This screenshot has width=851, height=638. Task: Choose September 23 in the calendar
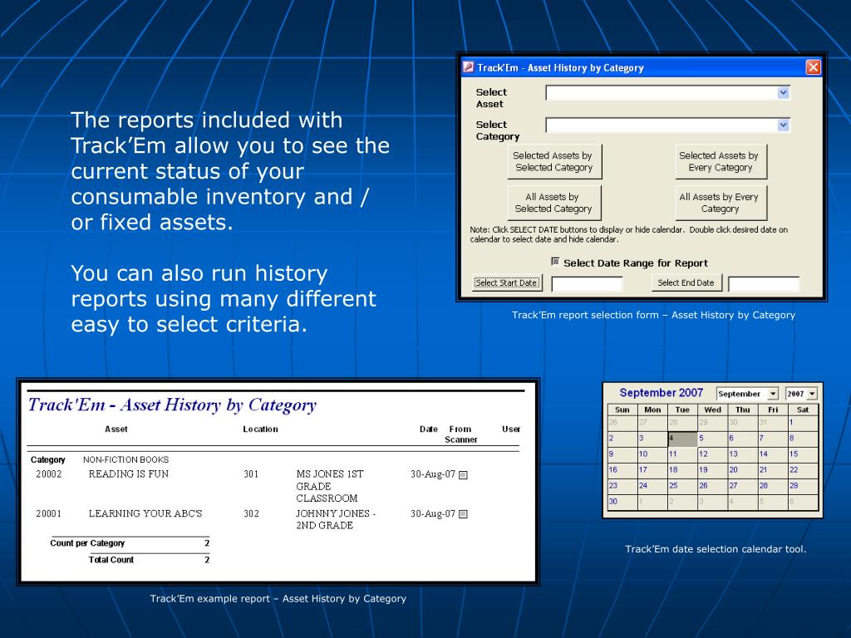click(x=622, y=485)
